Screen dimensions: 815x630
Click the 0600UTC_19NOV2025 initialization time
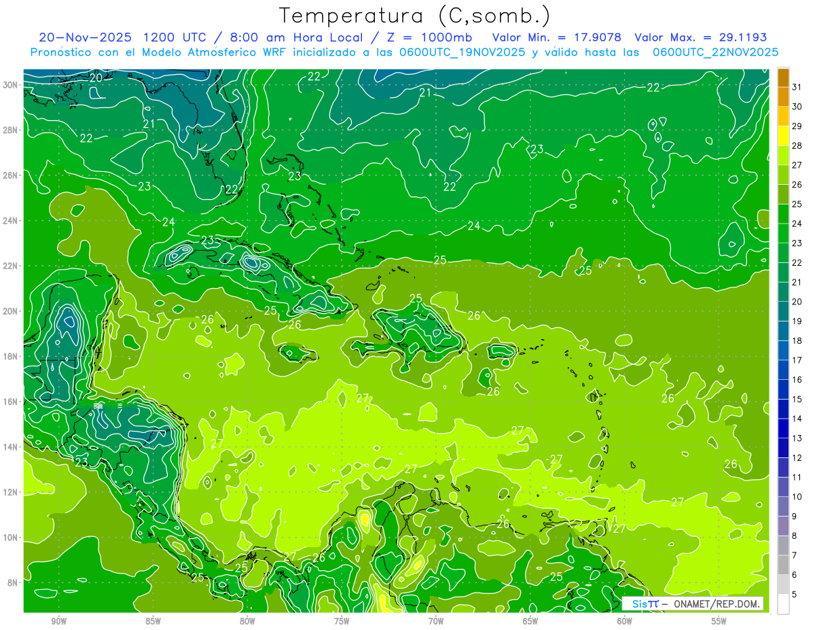(x=465, y=52)
